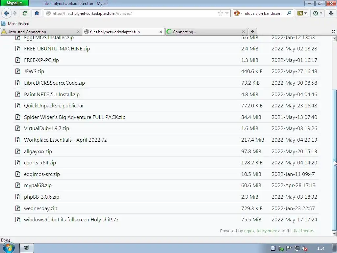Screen dimensions: 337x253
Task: Open the URL history dropdown arrow
Action: click(227, 13)
